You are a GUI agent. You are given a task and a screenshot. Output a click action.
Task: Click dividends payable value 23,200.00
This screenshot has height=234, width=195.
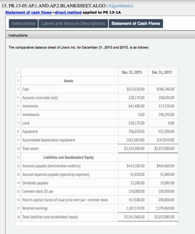point(137,183)
